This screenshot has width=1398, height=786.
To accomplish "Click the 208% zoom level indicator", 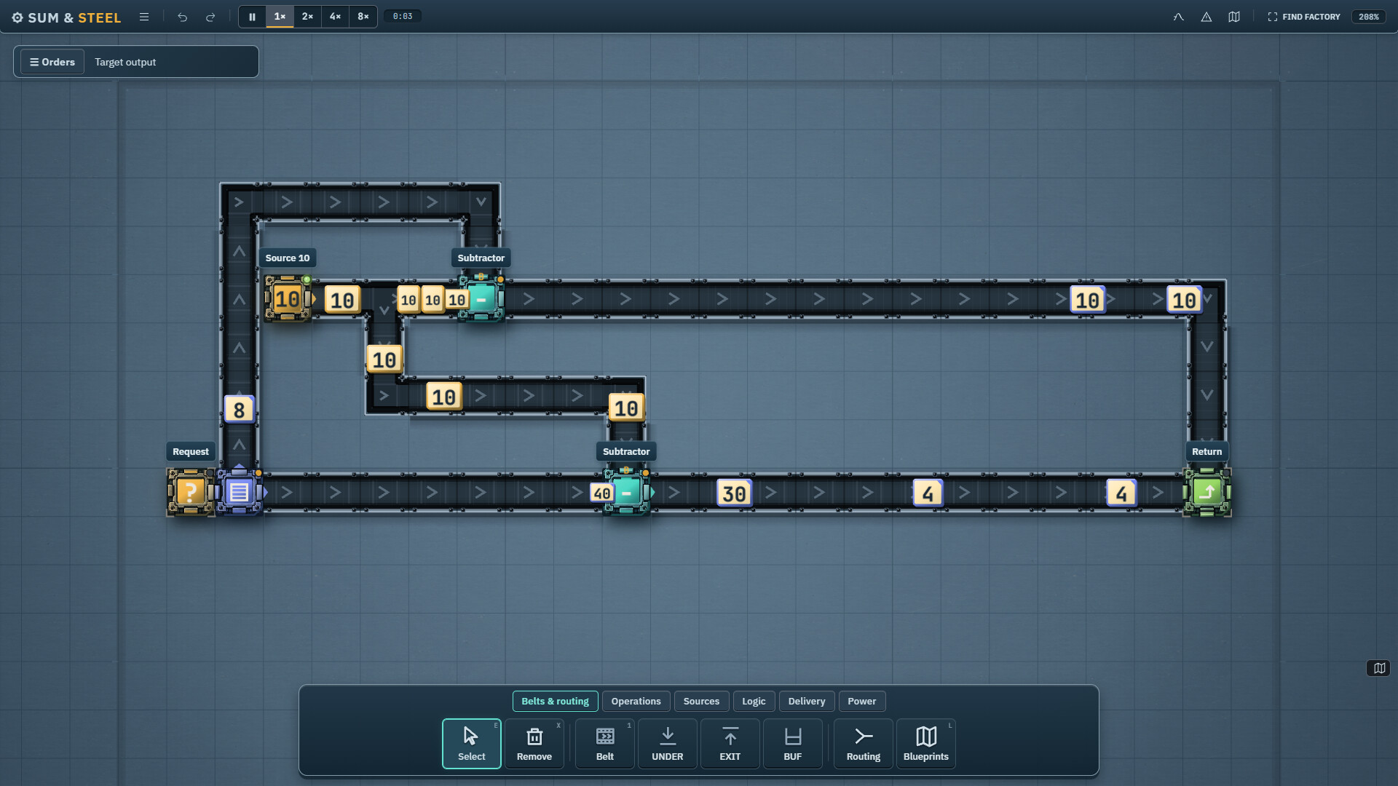I will pyautogui.click(x=1369, y=17).
